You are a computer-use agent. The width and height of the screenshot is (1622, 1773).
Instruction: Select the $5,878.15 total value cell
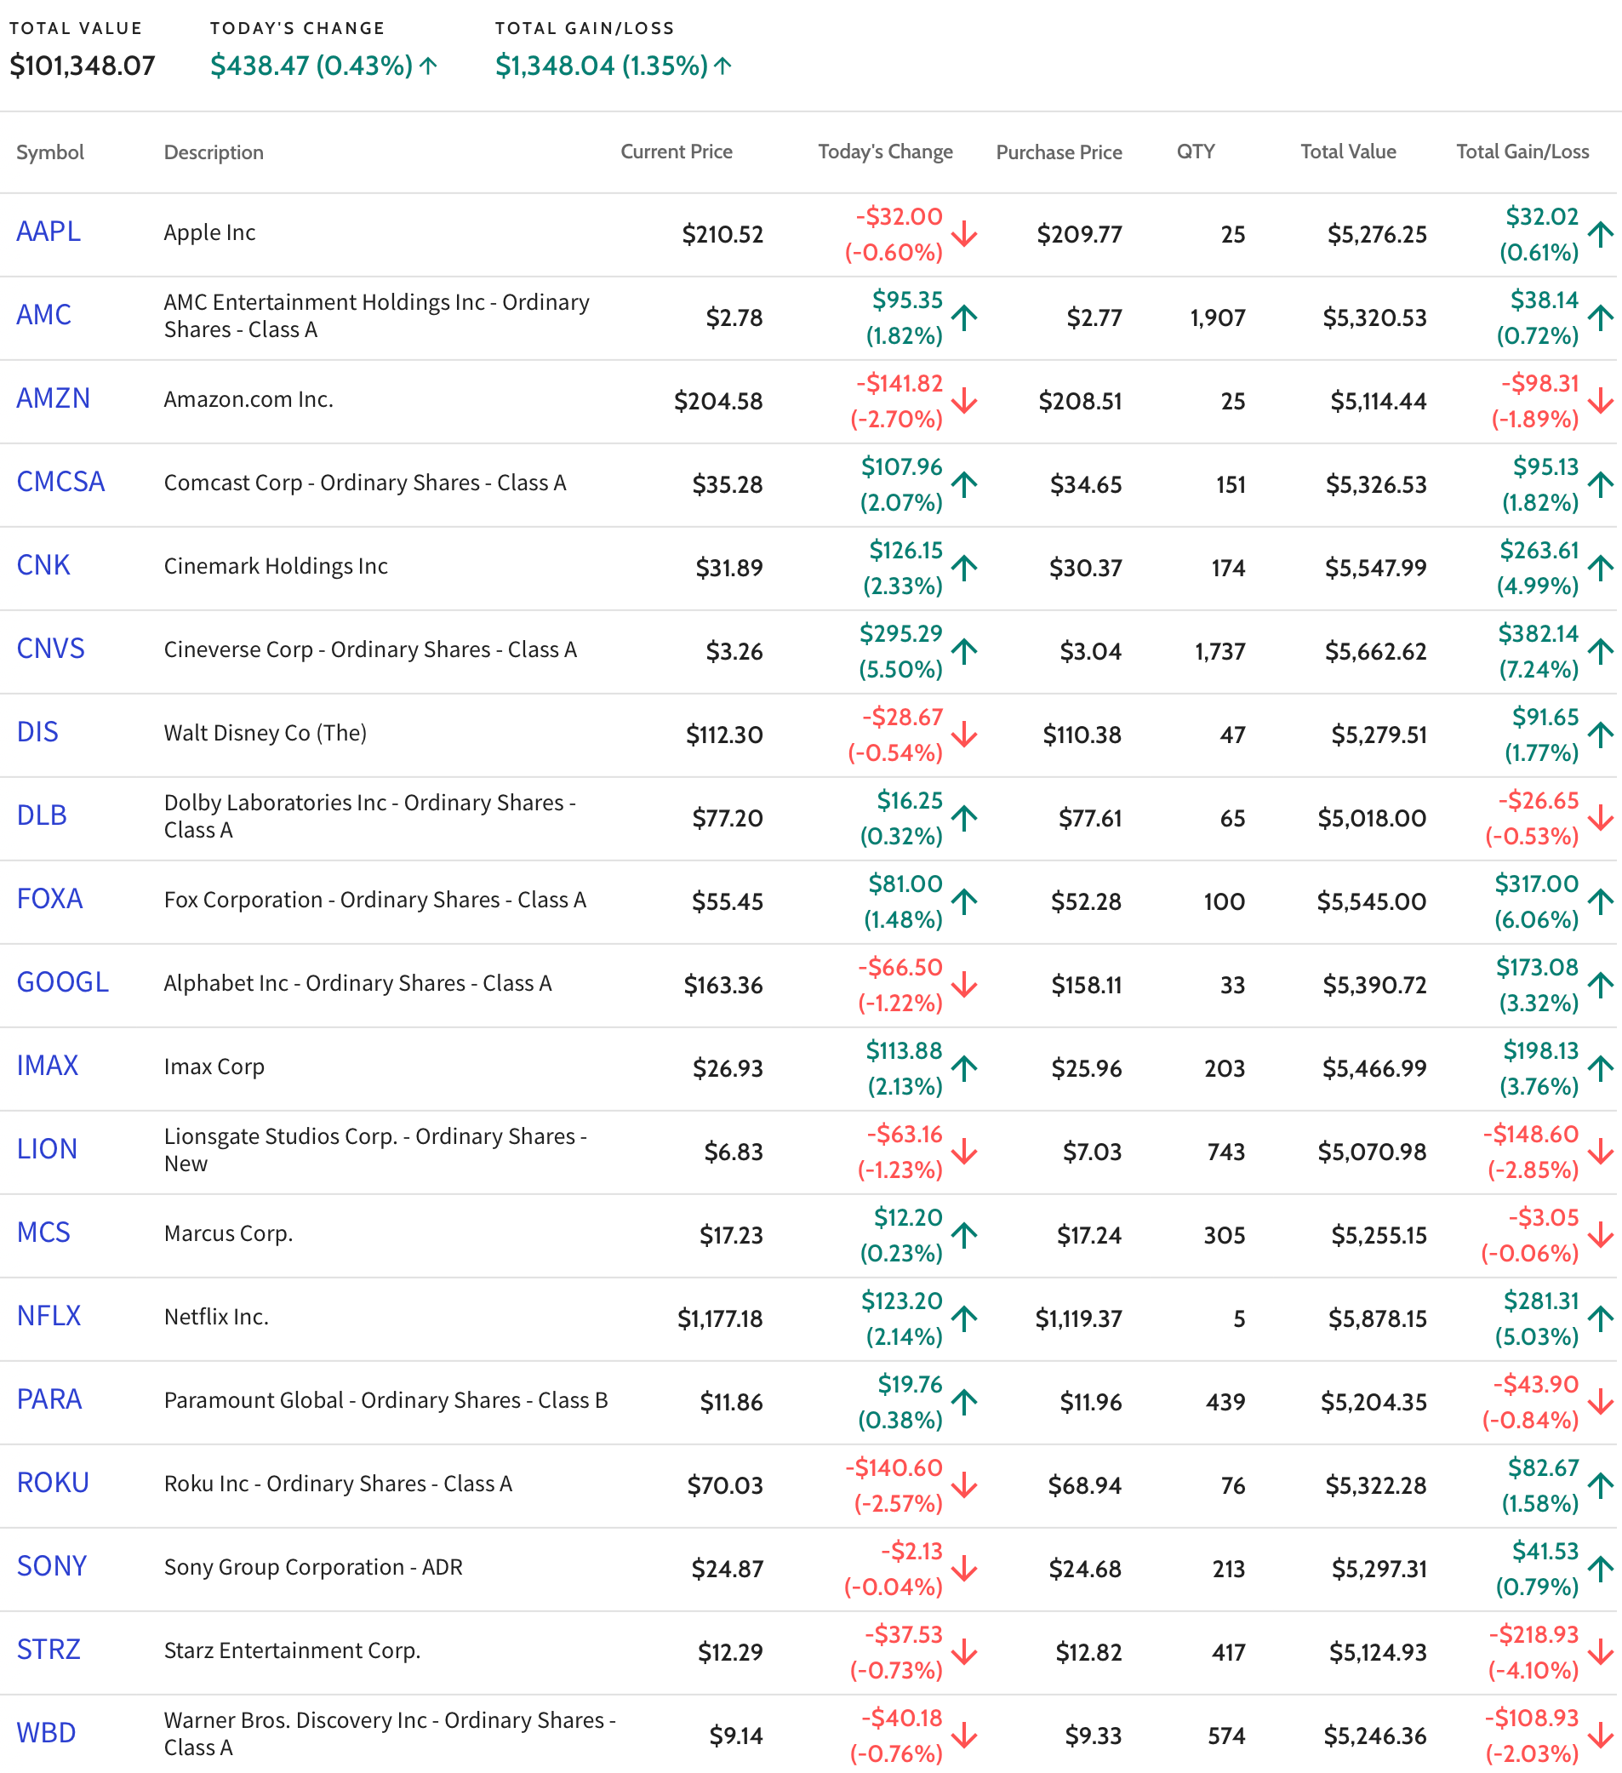[1378, 1319]
